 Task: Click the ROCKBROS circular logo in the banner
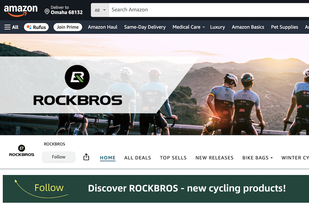[x=77, y=77]
